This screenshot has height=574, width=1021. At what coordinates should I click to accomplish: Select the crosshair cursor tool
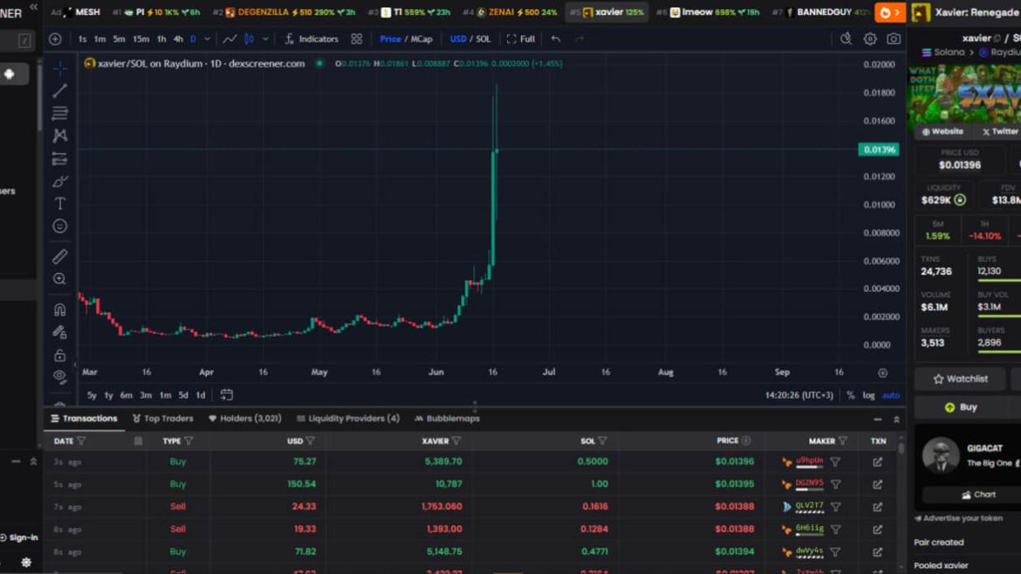[x=59, y=68]
